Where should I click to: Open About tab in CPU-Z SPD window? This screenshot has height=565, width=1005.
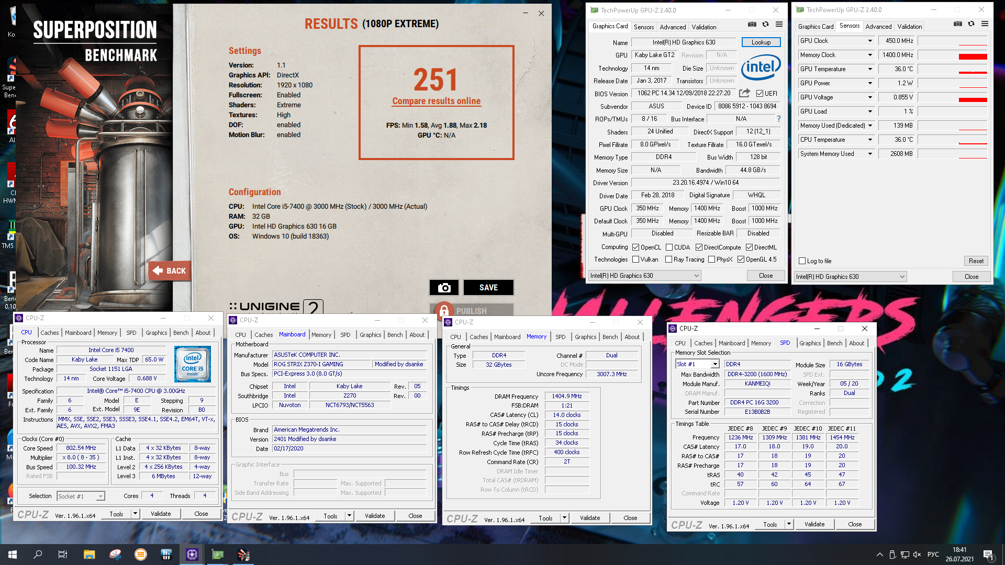857,343
